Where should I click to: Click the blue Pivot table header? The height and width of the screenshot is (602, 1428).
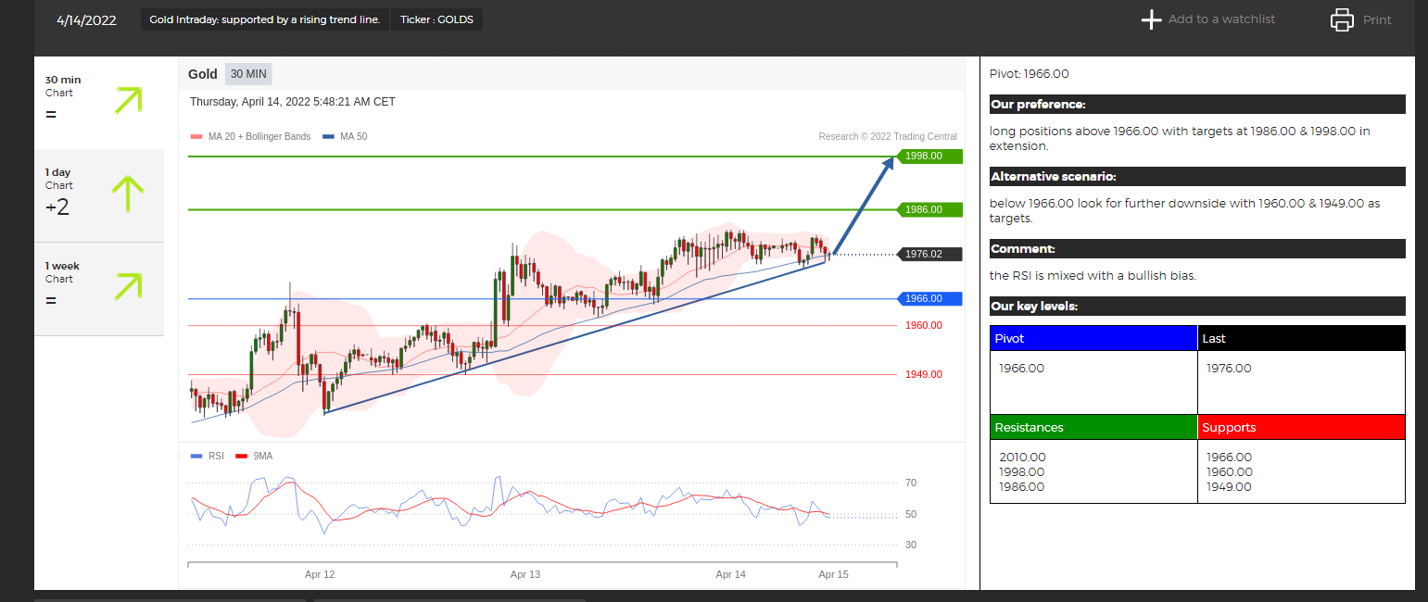pos(1093,338)
